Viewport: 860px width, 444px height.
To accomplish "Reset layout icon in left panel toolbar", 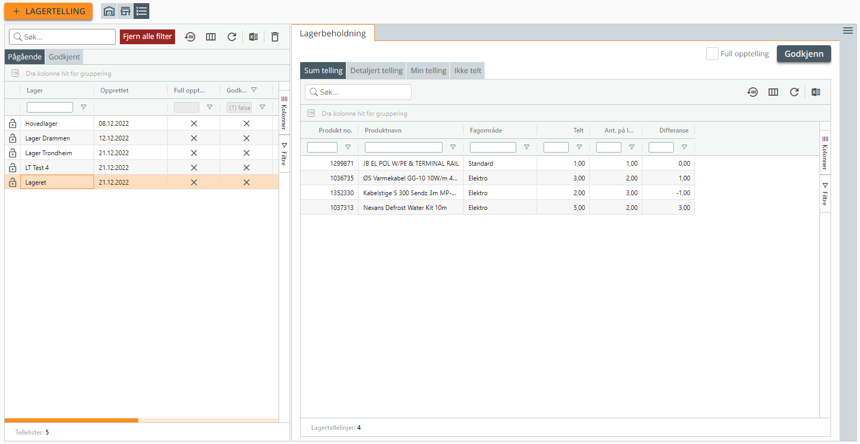I will pyautogui.click(x=190, y=37).
